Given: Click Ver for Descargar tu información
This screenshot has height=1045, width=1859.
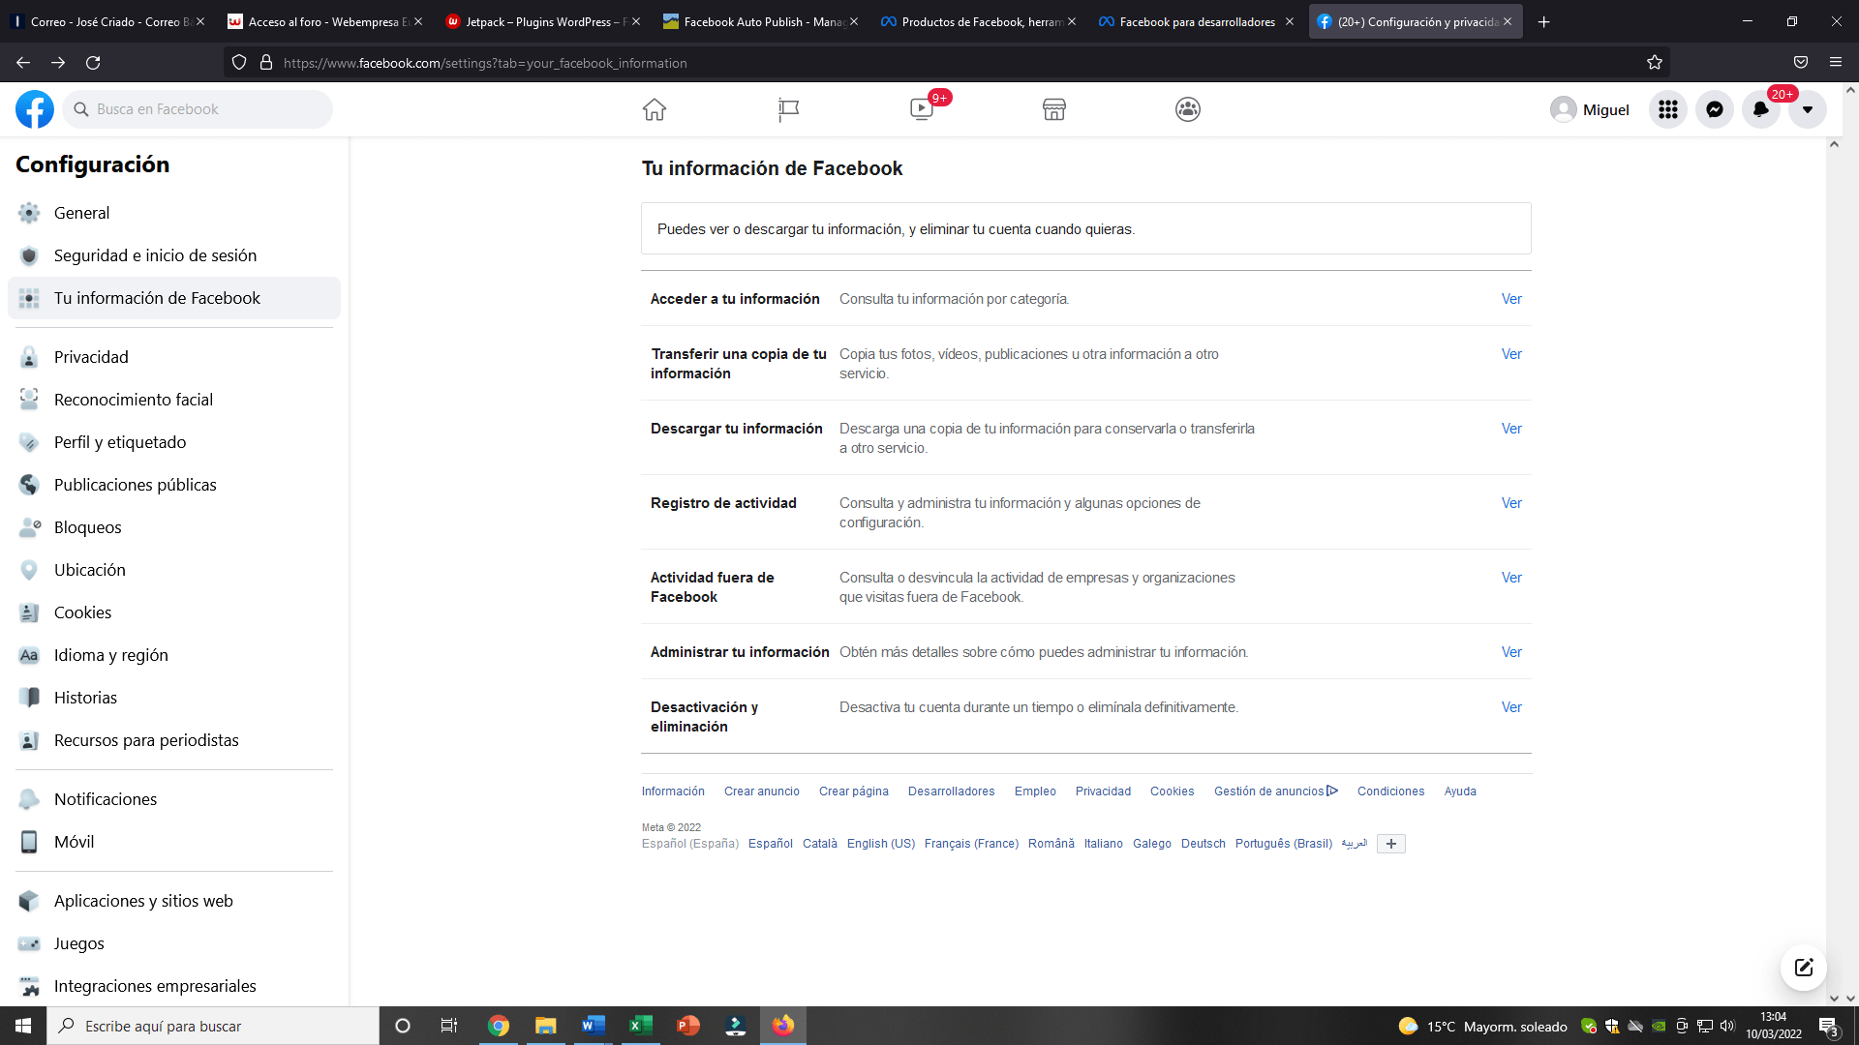Looking at the screenshot, I should pos(1511,429).
